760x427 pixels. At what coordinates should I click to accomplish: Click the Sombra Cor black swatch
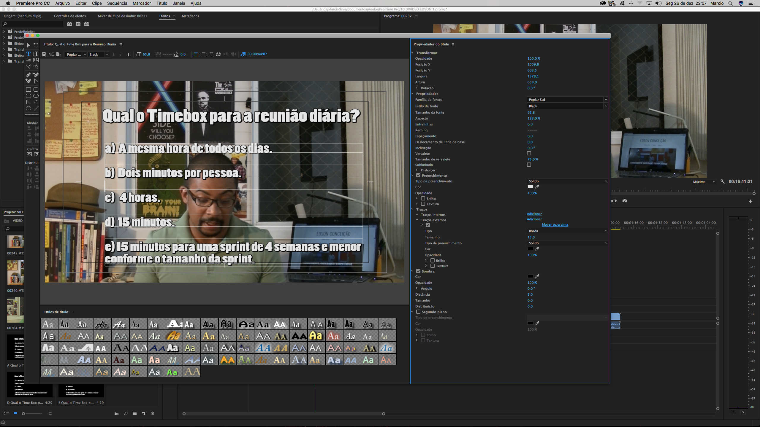(x=531, y=276)
